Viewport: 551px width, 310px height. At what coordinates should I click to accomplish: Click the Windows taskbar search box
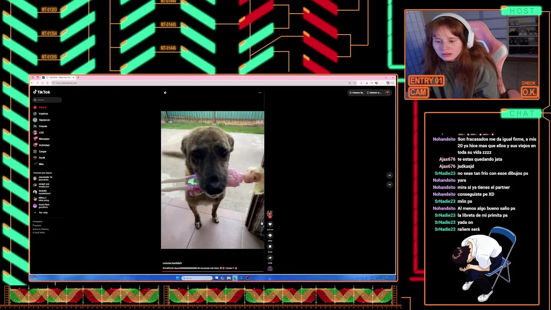click(197, 278)
